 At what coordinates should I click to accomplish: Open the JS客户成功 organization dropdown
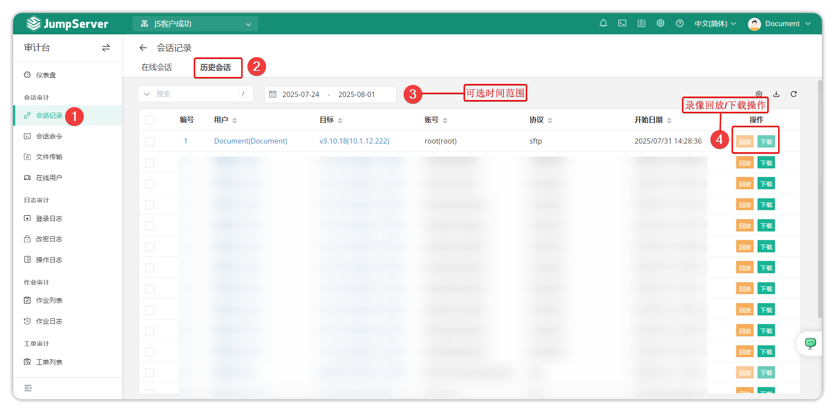(x=195, y=24)
